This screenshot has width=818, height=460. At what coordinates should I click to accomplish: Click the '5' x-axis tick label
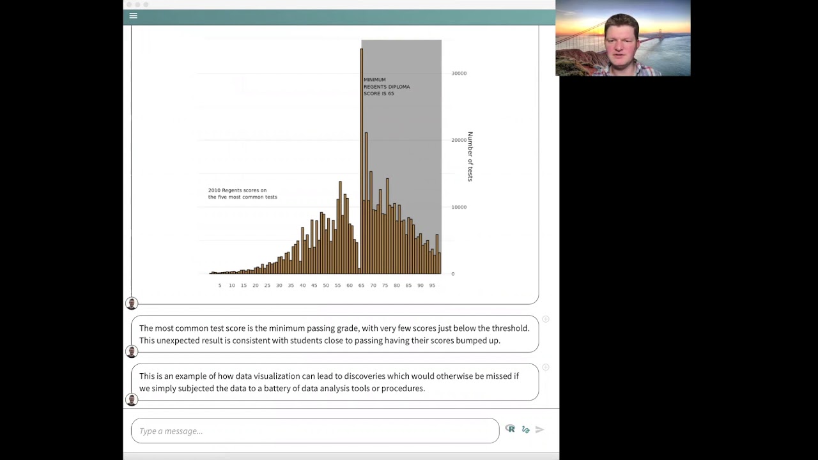[x=220, y=285]
